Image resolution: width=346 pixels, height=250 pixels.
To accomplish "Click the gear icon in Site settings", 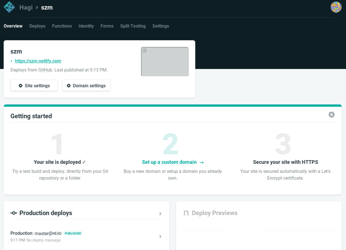I will tap(21, 85).
